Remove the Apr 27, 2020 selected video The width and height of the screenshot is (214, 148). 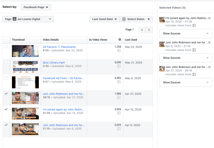coord(209,67)
